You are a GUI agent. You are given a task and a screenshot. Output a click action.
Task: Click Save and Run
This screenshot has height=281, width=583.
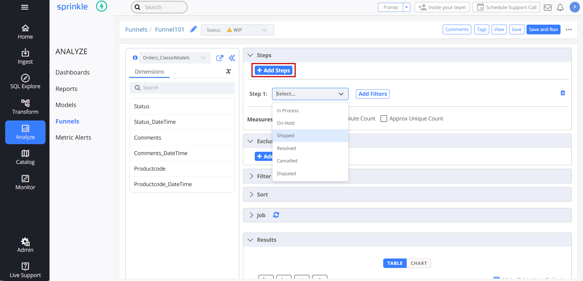[x=543, y=29]
